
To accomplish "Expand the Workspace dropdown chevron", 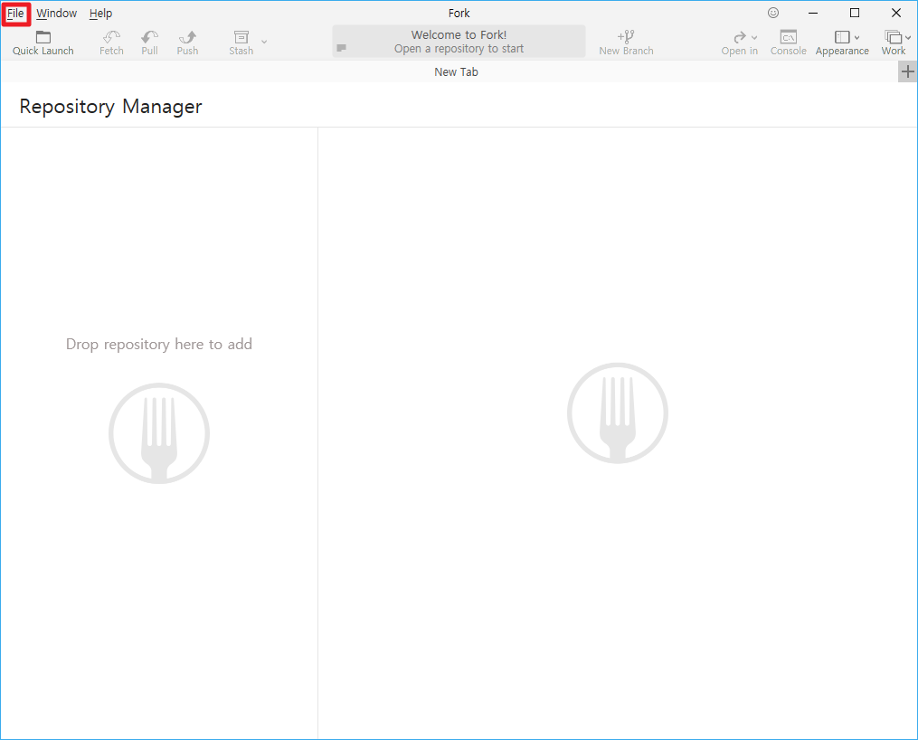I will tap(908, 37).
